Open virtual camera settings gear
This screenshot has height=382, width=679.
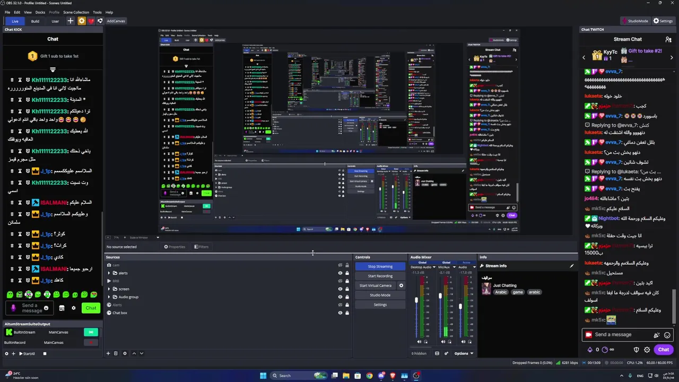coord(401,285)
